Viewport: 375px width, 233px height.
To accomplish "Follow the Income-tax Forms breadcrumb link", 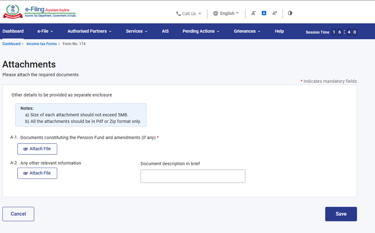I will pyautogui.click(x=42, y=44).
